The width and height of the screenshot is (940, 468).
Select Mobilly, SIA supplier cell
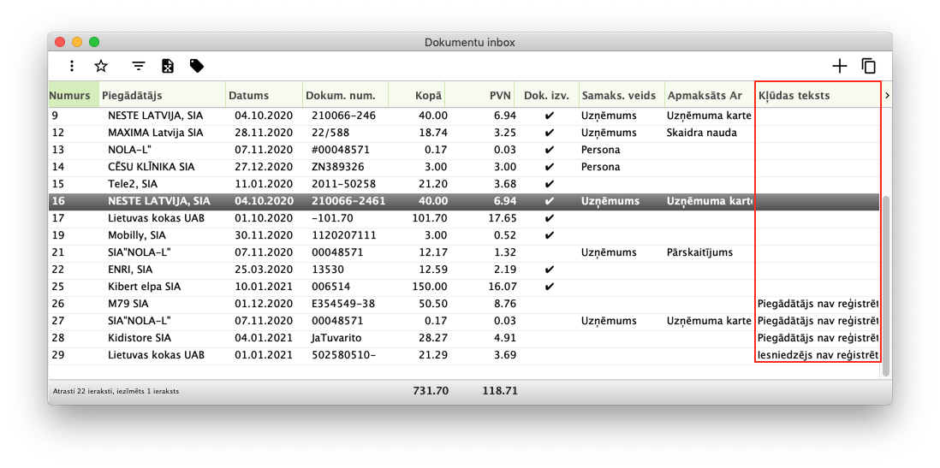click(137, 235)
